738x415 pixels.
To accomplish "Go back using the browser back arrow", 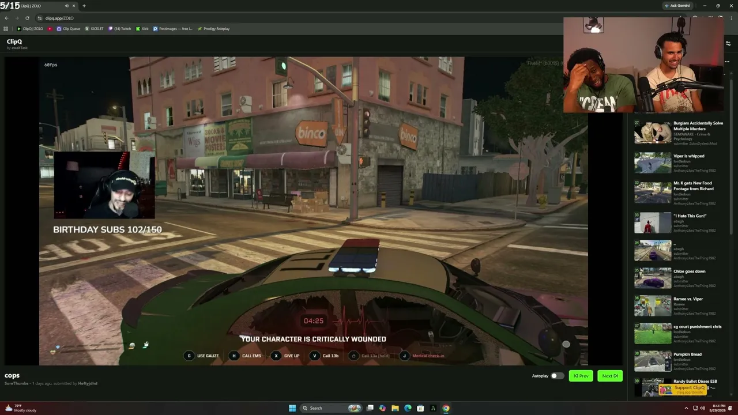I will (x=6, y=18).
